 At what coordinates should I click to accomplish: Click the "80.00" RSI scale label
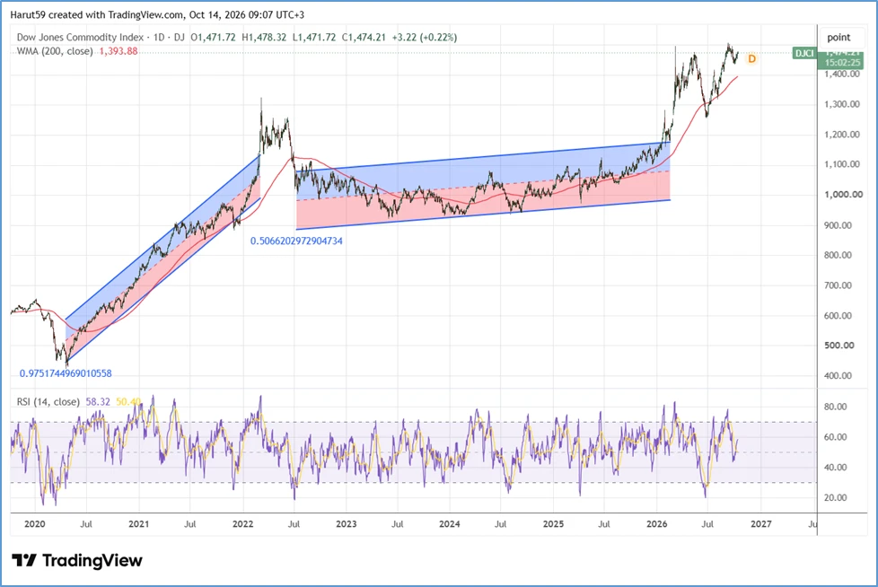point(836,407)
